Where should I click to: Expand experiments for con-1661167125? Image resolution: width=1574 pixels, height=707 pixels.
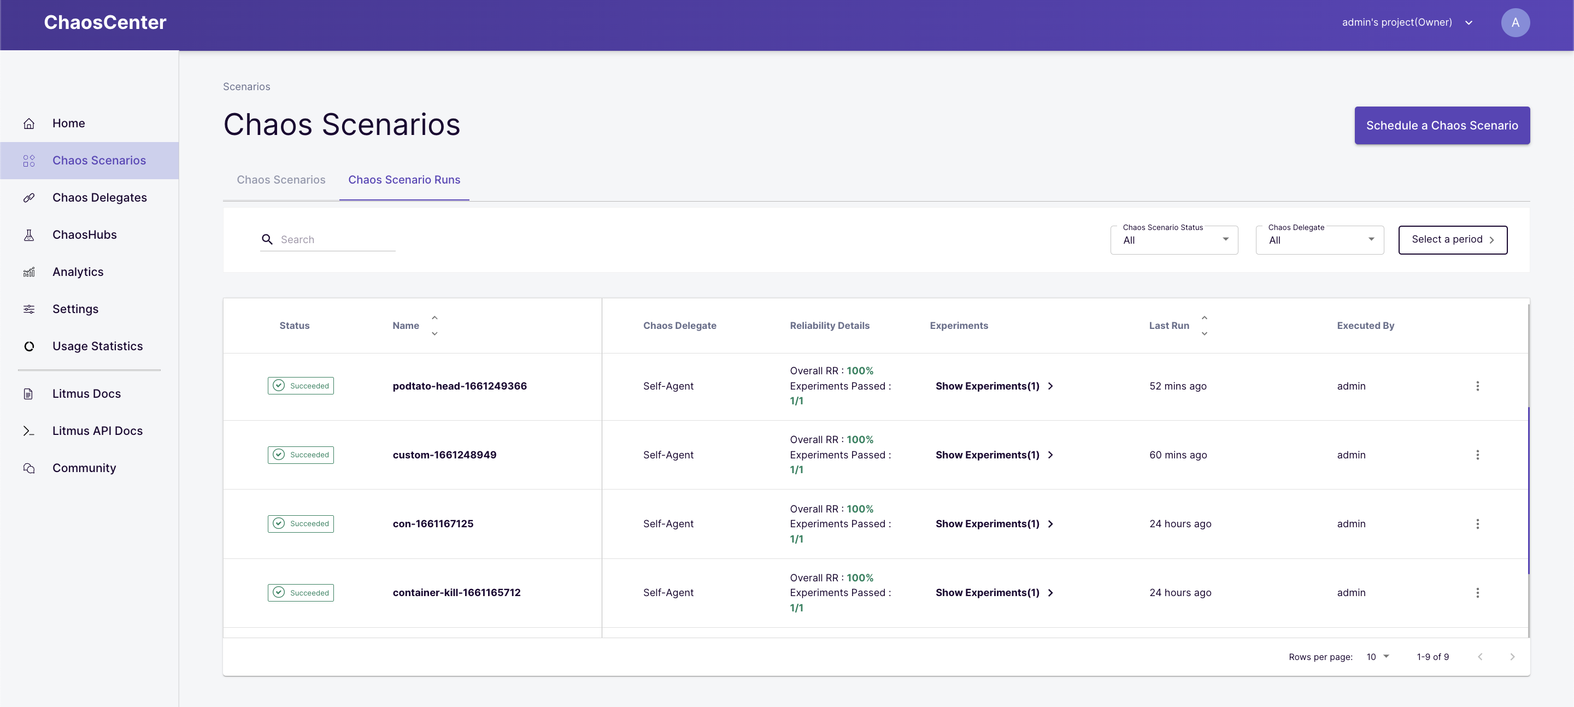pos(994,525)
